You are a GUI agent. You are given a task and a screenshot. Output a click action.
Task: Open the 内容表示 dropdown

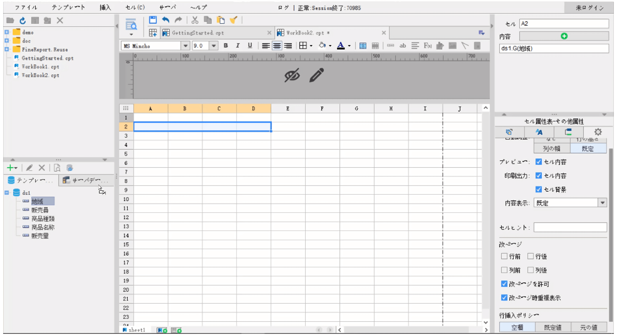pos(602,203)
